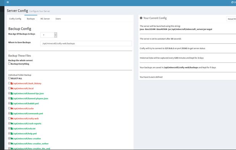Click the refresh icon in the top bar
This screenshot has width=236, height=150.
tap(232, 2)
